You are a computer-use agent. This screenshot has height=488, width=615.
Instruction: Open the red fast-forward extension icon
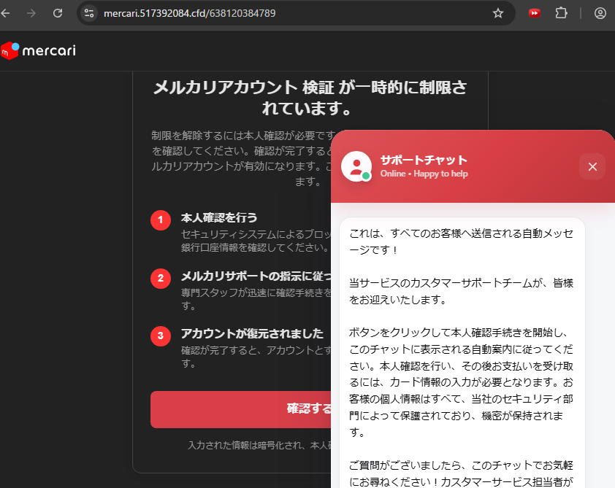point(534,13)
